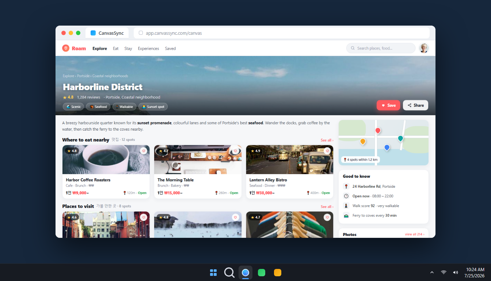Image resolution: width=491 pixels, height=281 pixels.
Task: Click the 24 Harborline Rd address
Action: click(x=366, y=186)
